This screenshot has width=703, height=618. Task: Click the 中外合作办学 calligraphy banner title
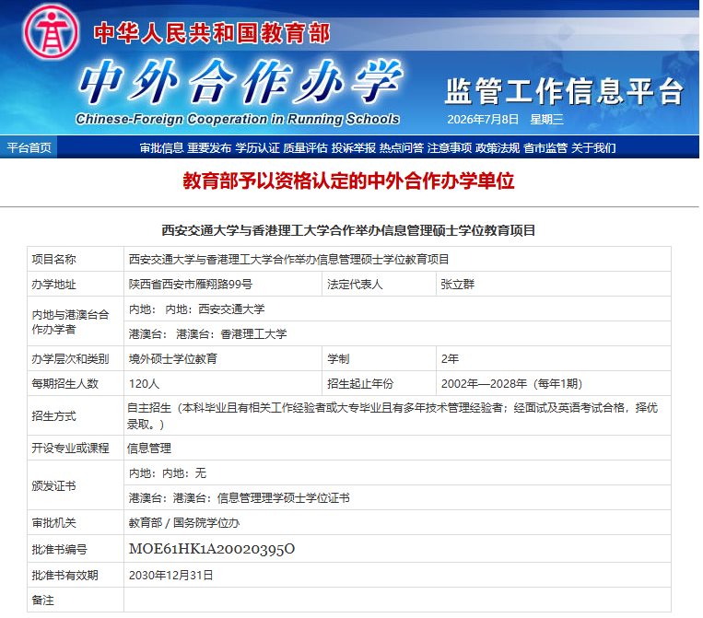240,82
